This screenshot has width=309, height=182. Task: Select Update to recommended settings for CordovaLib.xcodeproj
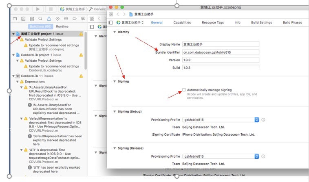click(54, 68)
